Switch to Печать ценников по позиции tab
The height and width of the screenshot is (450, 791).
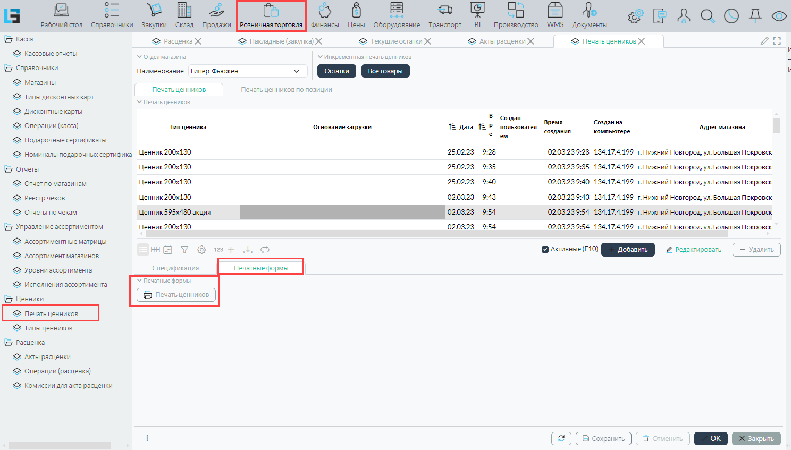pos(286,90)
